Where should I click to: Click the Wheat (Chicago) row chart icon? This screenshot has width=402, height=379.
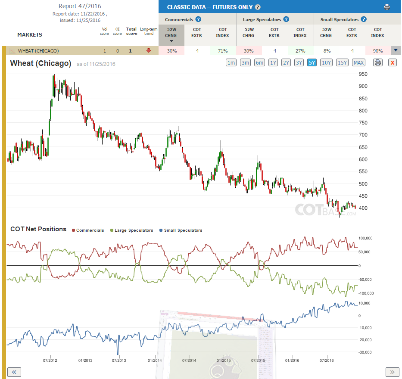(12, 51)
